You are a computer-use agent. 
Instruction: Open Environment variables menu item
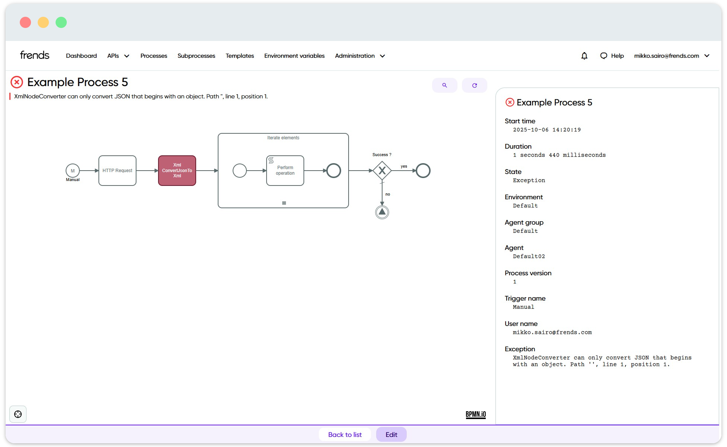pos(294,56)
